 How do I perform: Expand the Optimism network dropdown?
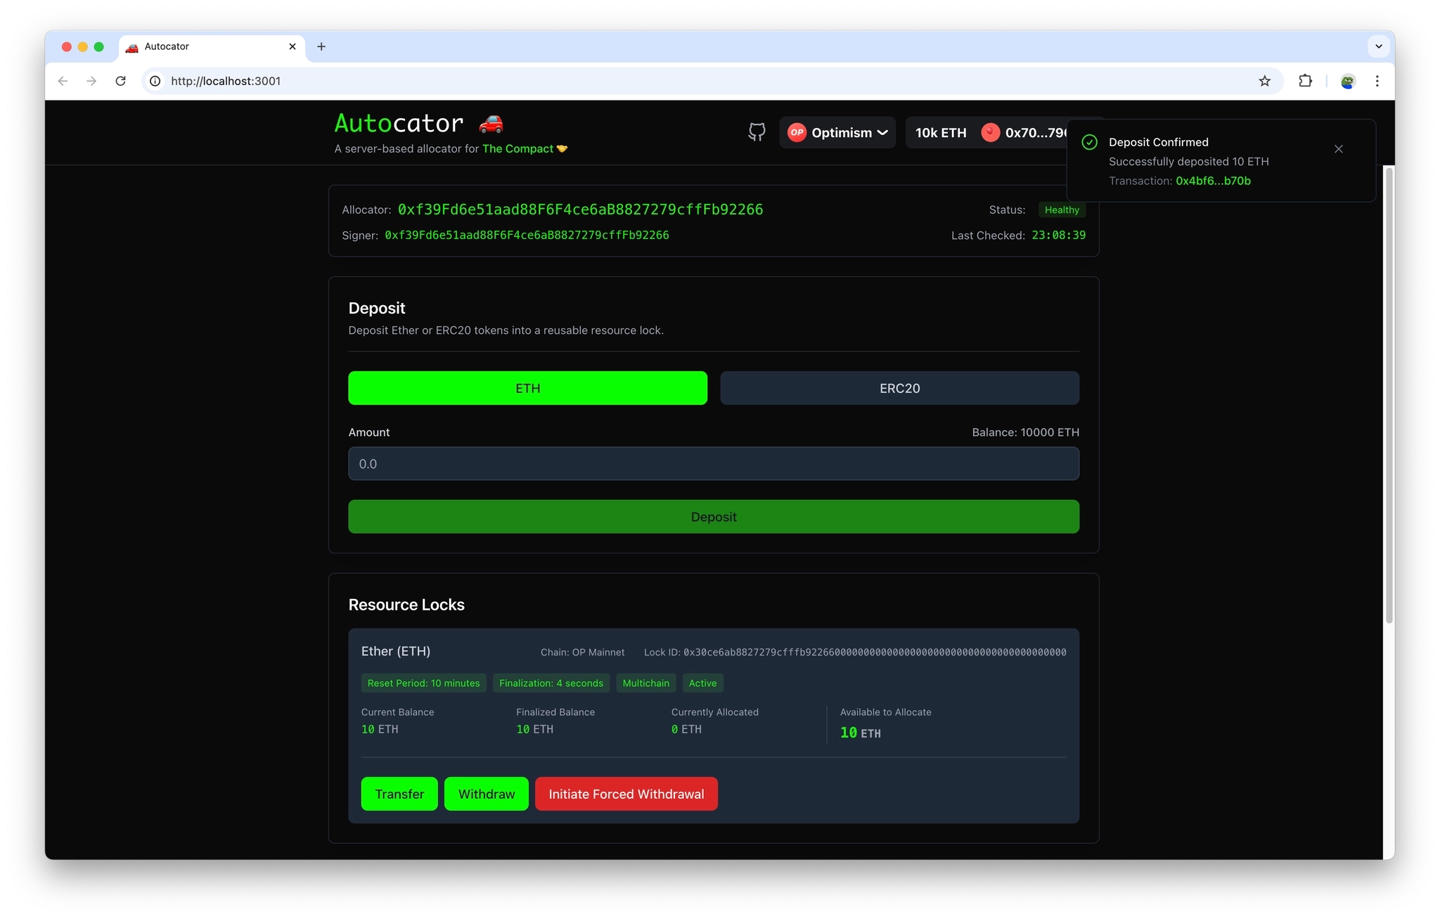click(x=837, y=132)
